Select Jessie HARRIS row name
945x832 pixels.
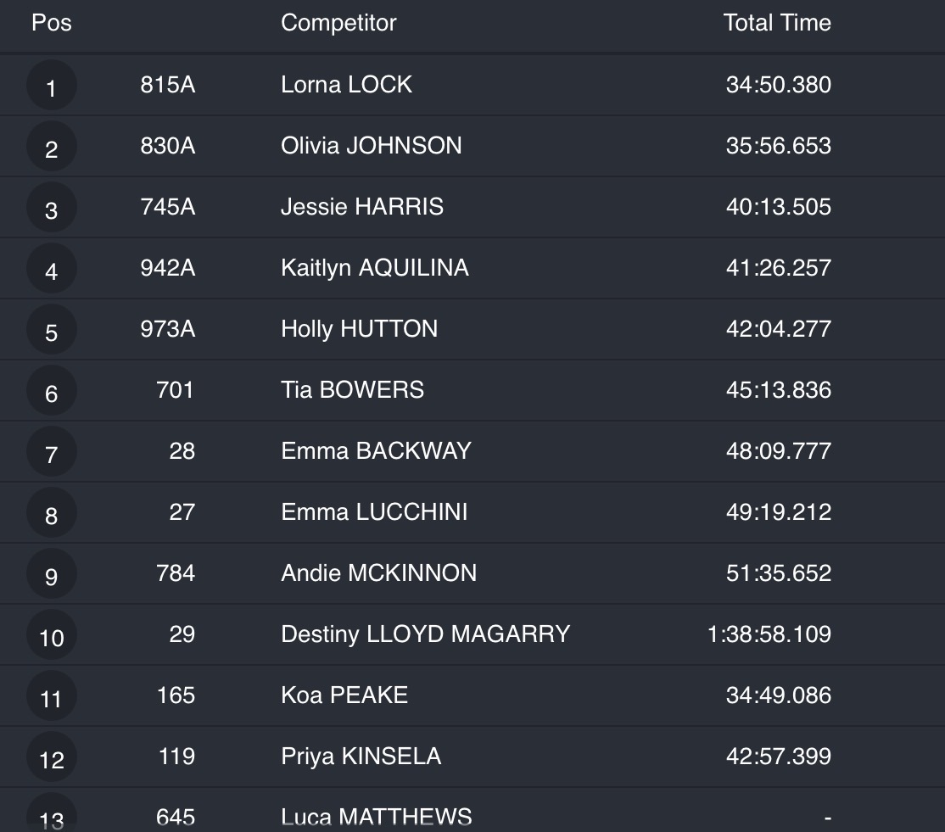tap(362, 207)
